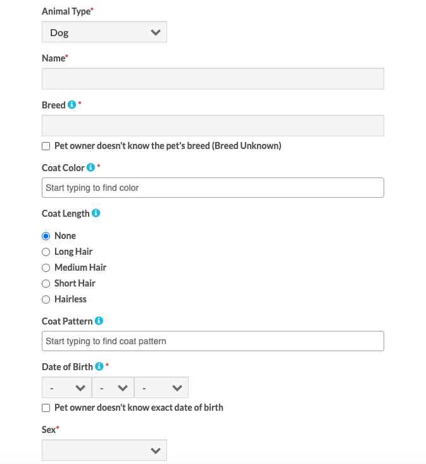Choose the Medium Hair coat length
Screen dimensions: 426x464
coord(46,267)
